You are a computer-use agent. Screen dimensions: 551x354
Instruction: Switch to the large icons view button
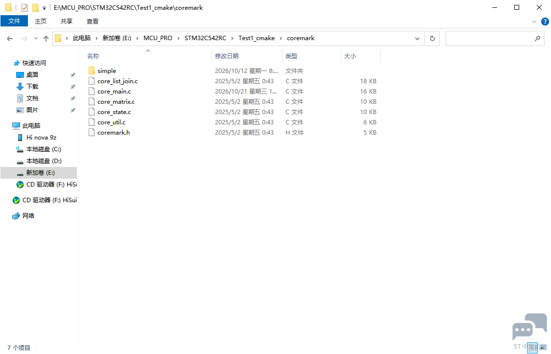click(543, 348)
